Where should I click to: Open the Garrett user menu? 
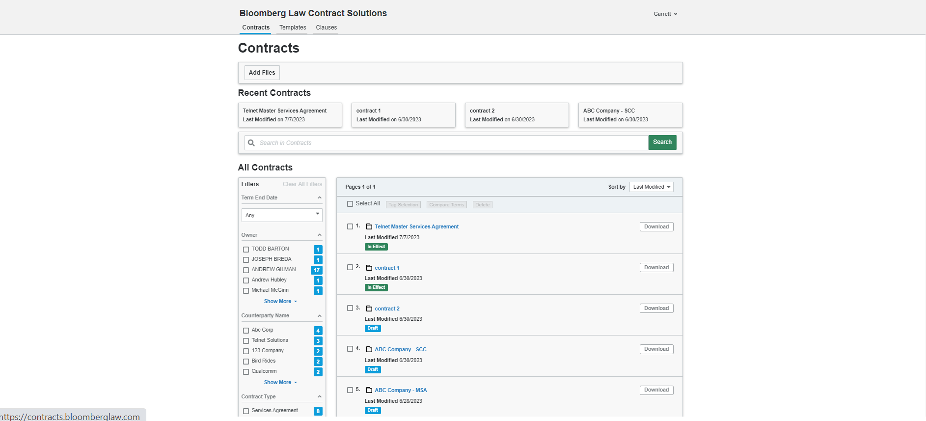(x=665, y=14)
